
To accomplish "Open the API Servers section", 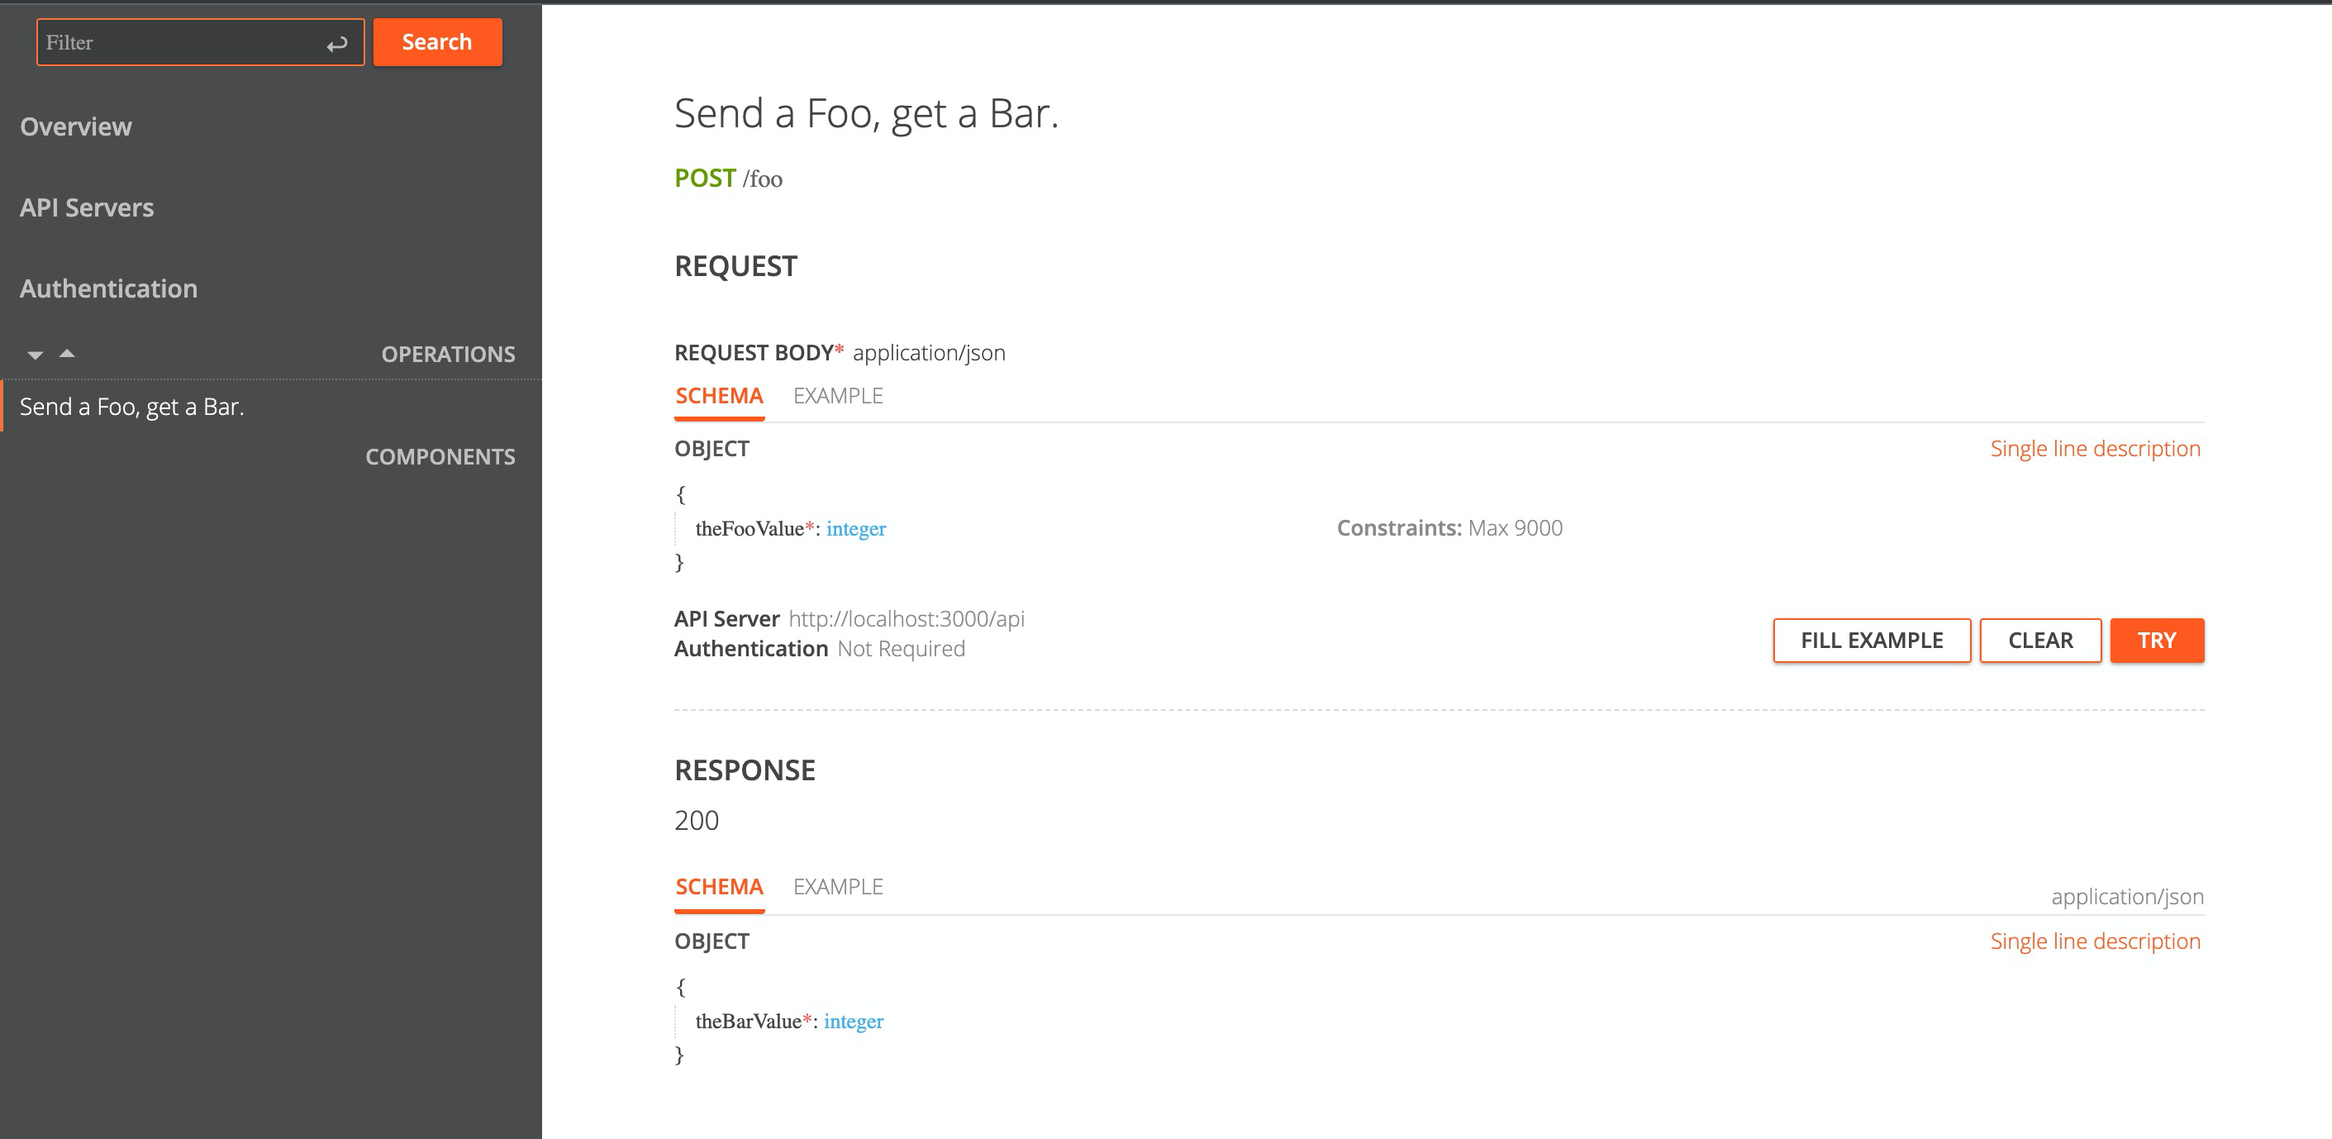I will (87, 207).
